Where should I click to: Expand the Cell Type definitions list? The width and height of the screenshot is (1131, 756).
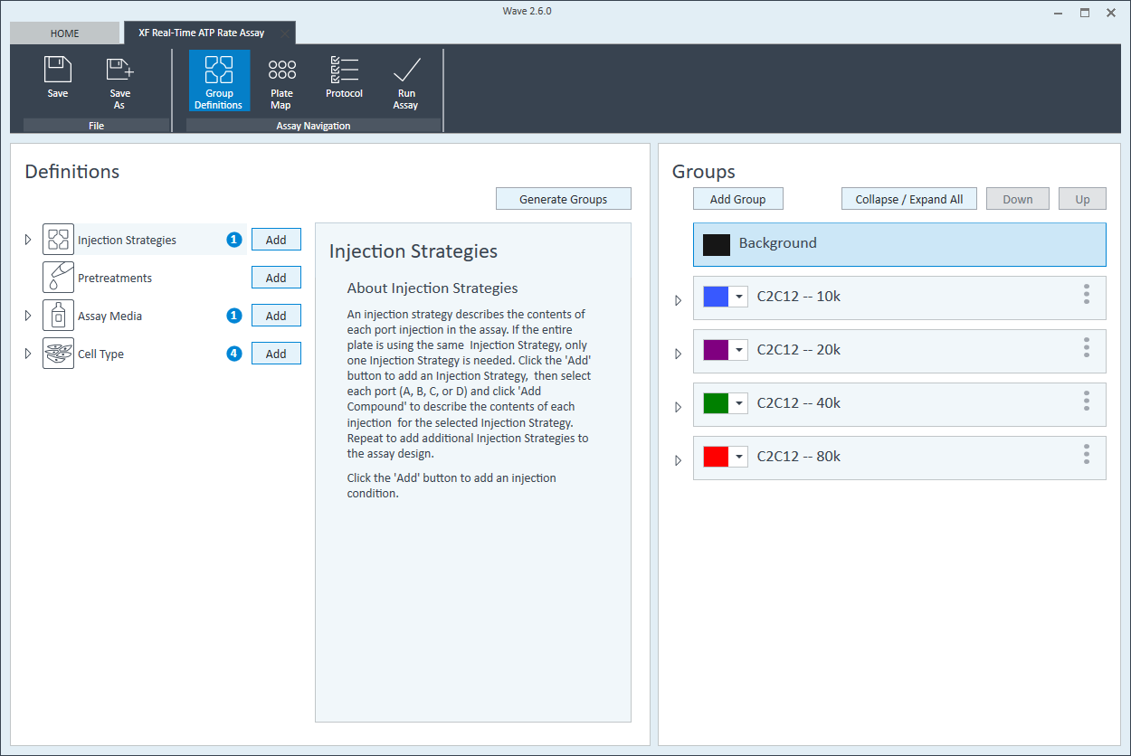pyautogui.click(x=28, y=354)
